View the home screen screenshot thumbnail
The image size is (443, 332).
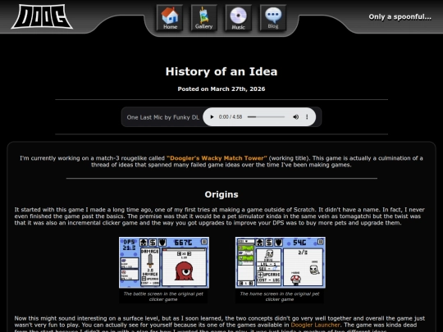tap(281, 262)
